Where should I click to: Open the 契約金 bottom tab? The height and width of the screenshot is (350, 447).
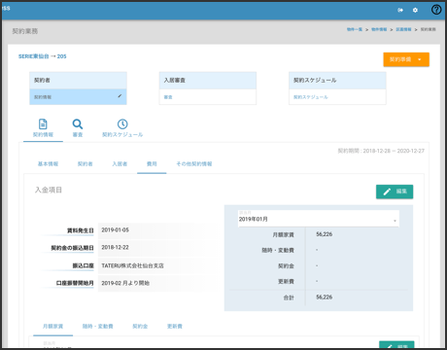click(140, 327)
